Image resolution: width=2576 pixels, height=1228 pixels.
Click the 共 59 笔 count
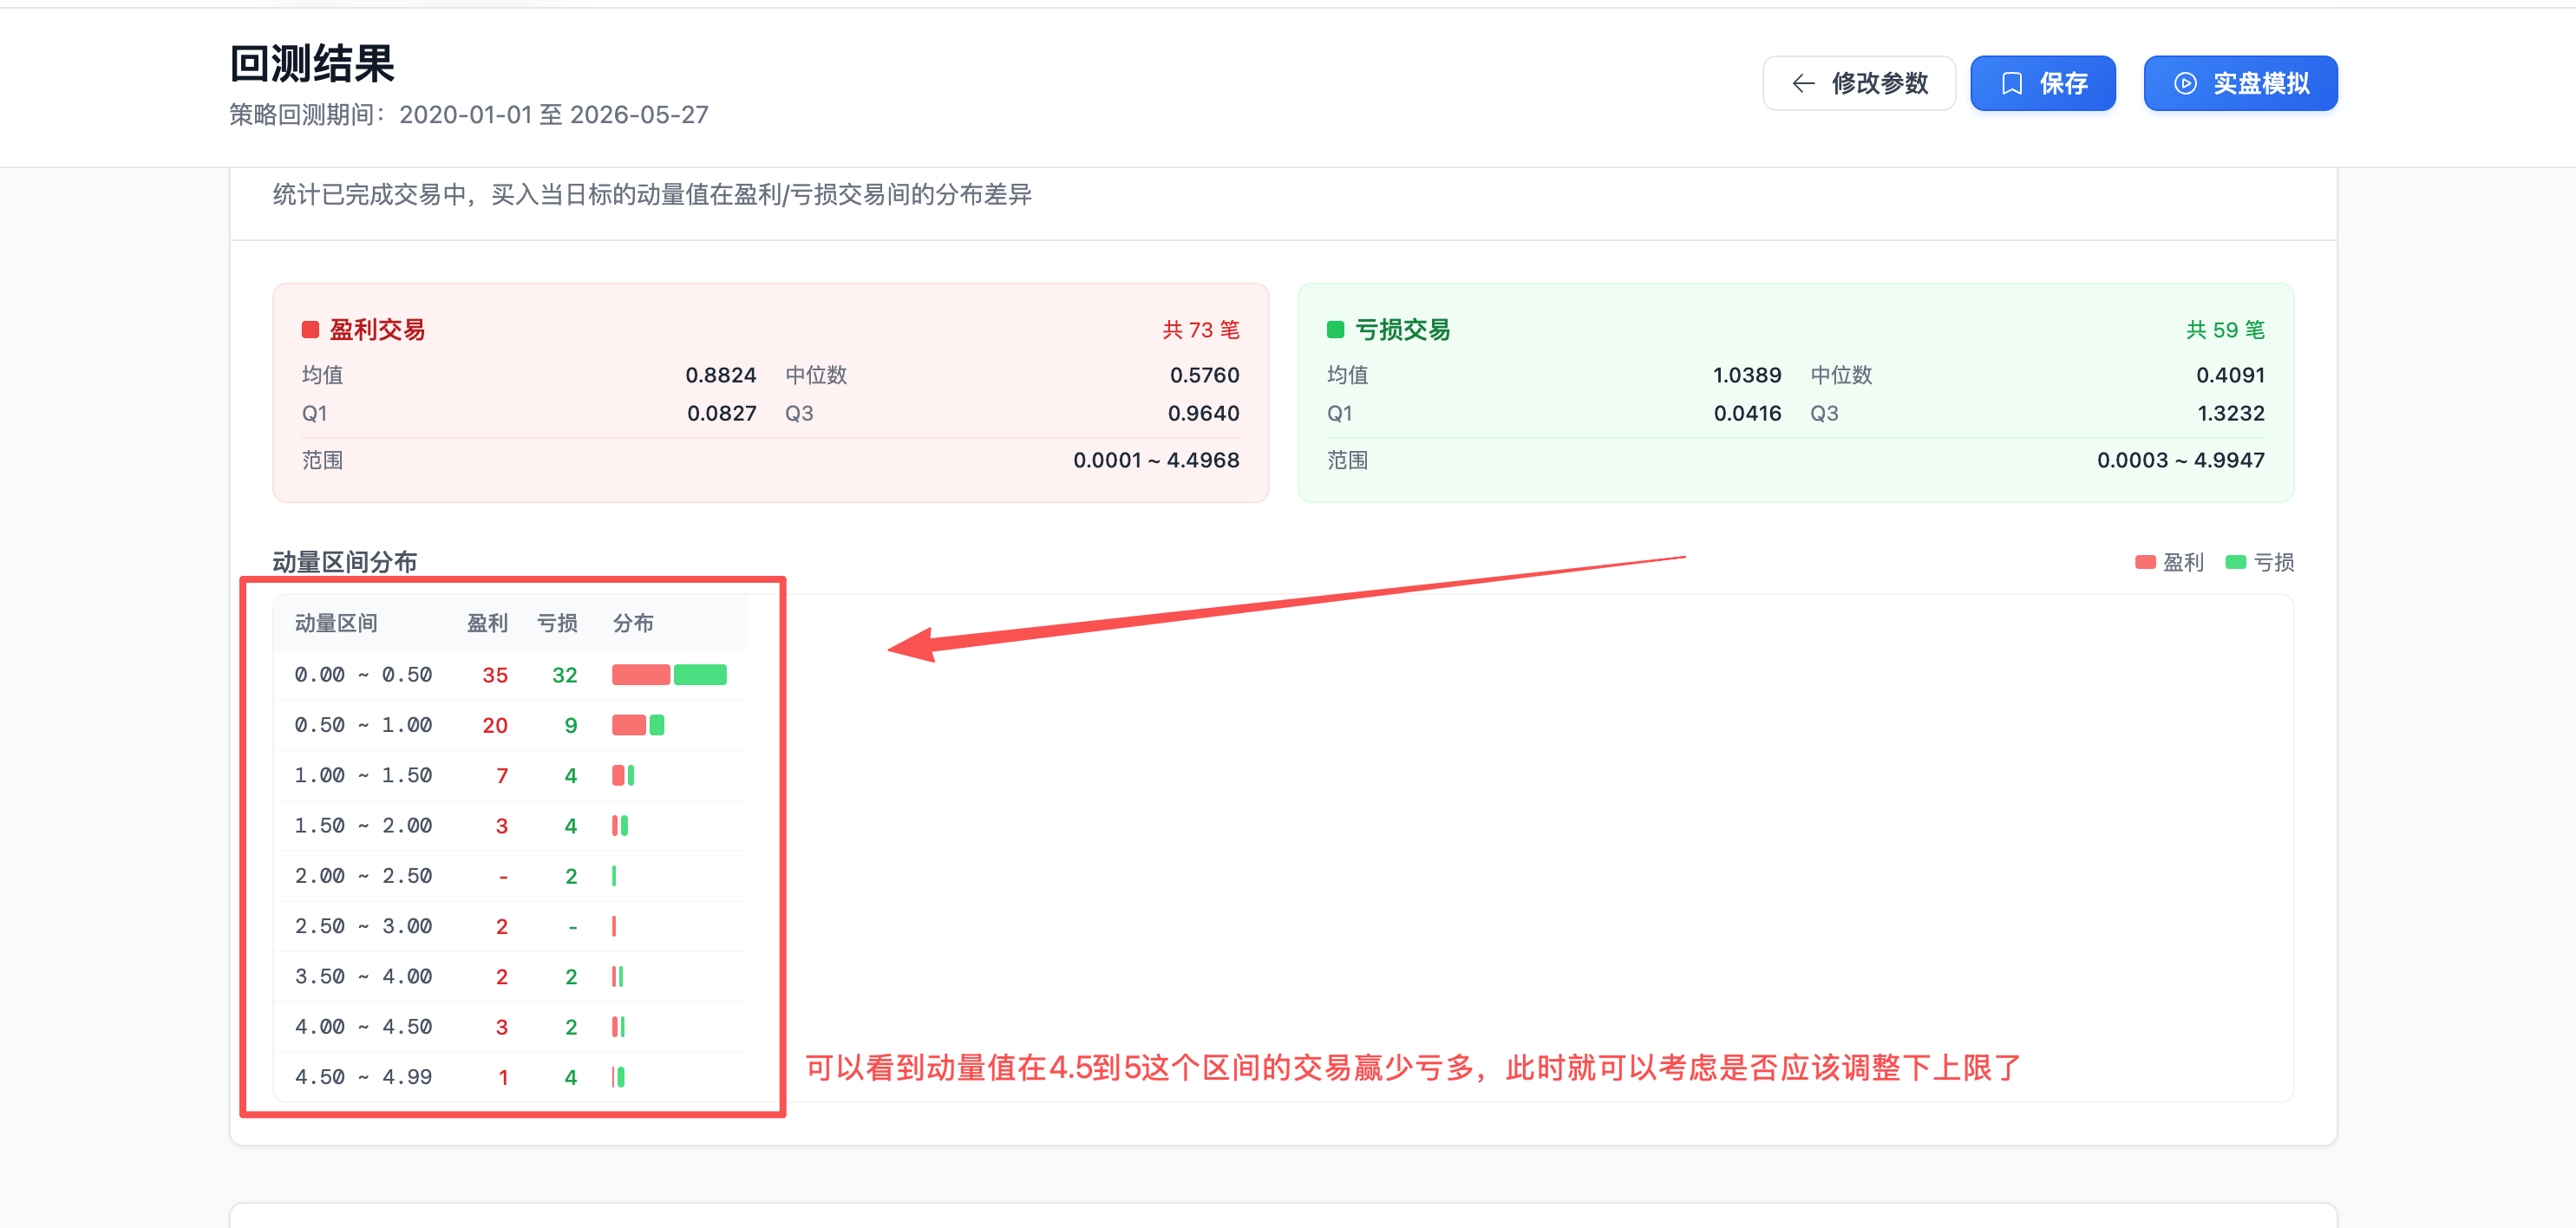pyautogui.click(x=2225, y=330)
